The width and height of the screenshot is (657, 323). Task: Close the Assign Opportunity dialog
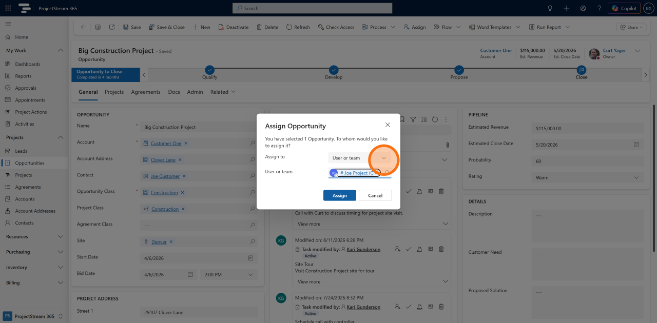click(388, 125)
